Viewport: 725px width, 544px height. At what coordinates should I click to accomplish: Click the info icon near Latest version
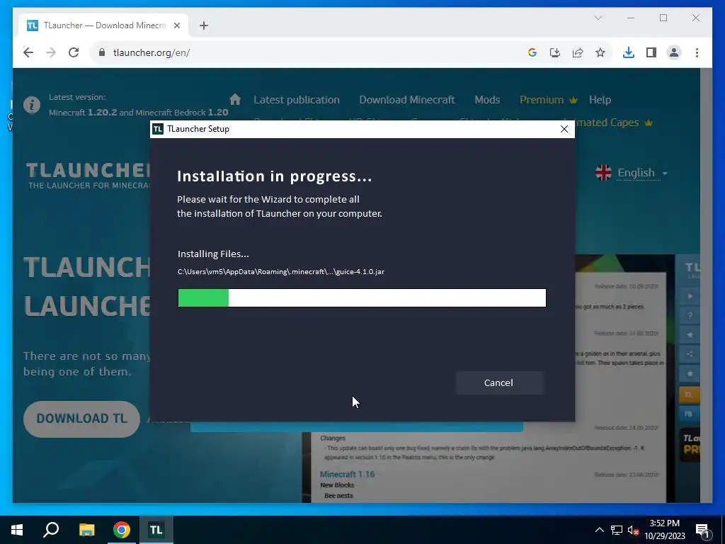(x=32, y=105)
